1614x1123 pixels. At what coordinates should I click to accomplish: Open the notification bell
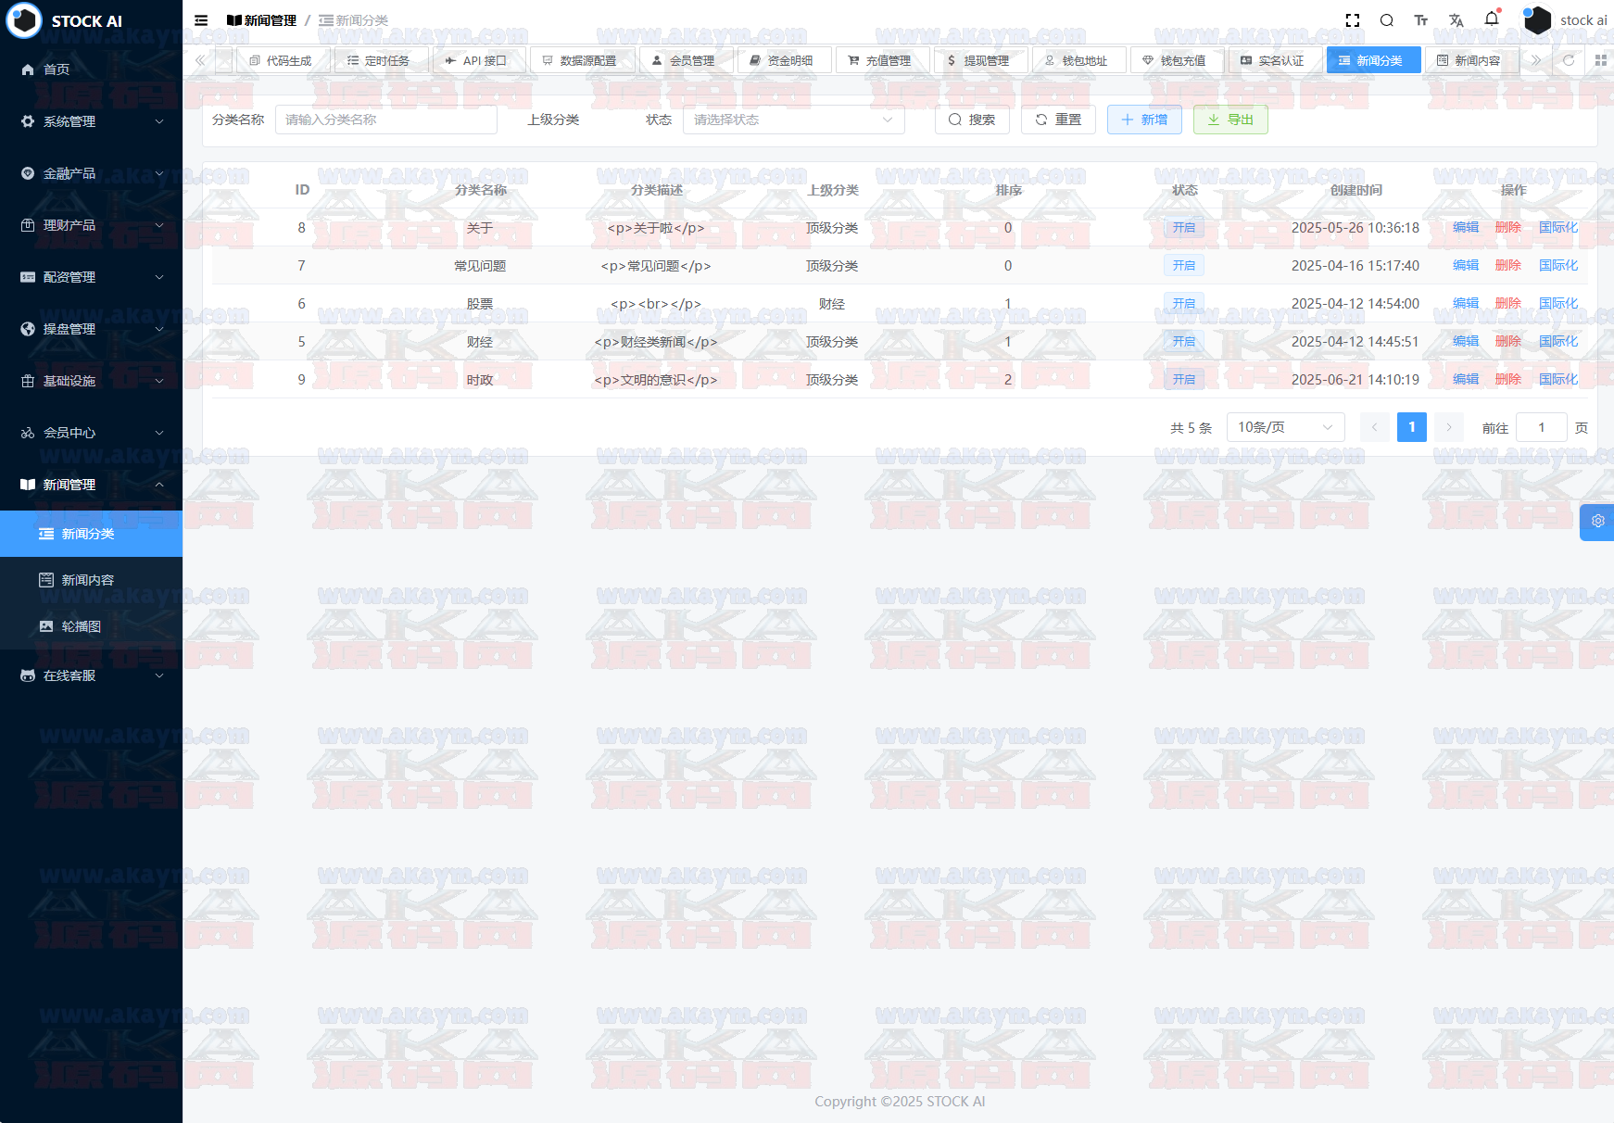click(1492, 19)
